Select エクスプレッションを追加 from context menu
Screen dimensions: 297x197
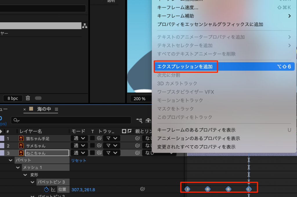pos(185,67)
